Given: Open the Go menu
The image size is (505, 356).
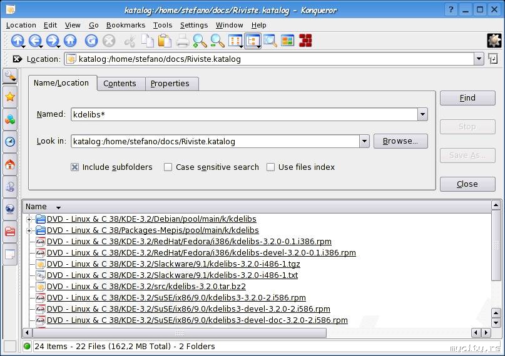Looking at the screenshot, I should (x=93, y=25).
